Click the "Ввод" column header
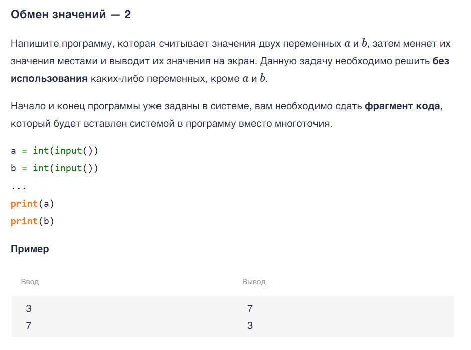Image resolution: width=471 pixels, height=350 pixels. point(30,282)
